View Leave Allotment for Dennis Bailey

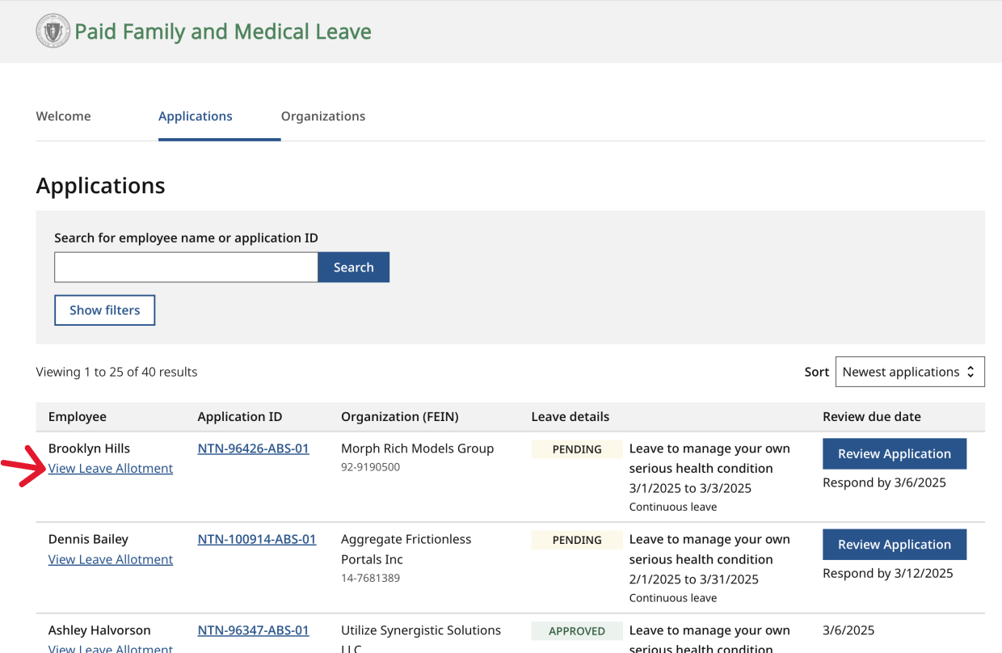tap(111, 559)
